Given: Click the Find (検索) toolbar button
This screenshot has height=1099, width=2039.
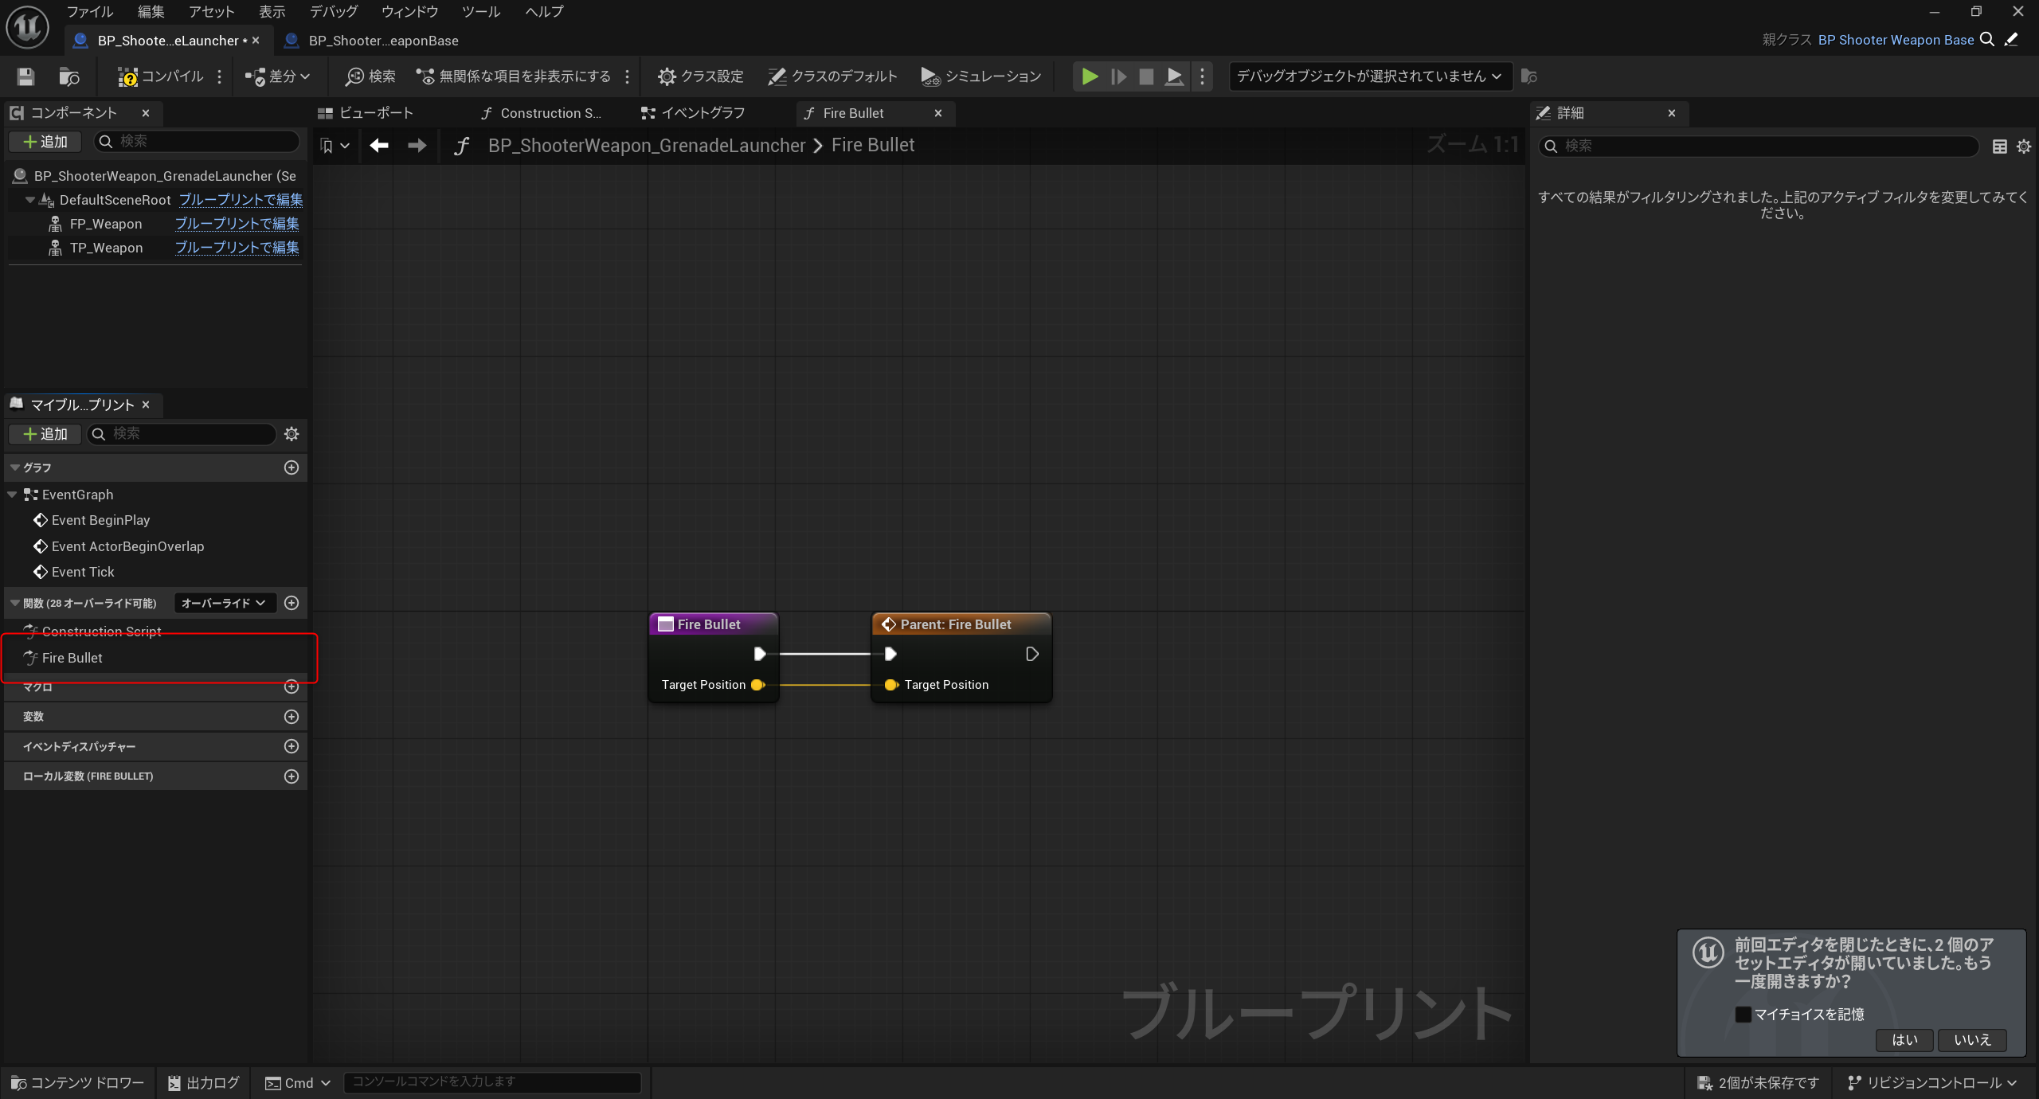Looking at the screenshot, I should tap(370, 76).
